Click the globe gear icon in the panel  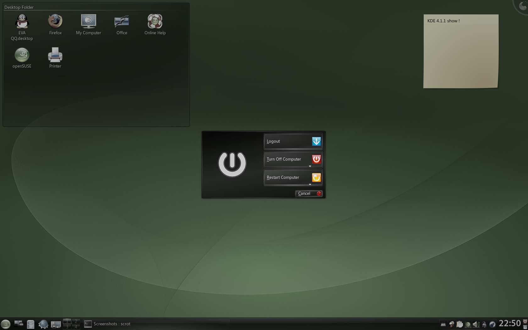coord(43,324)
